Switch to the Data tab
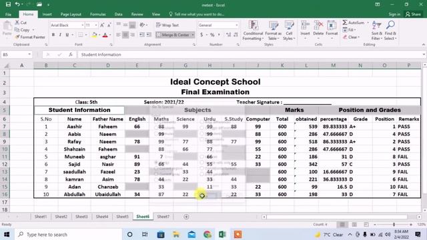Image resolution: width=427 pixels, height=240 pixels. pyautogui.click(x=118, y=14)
